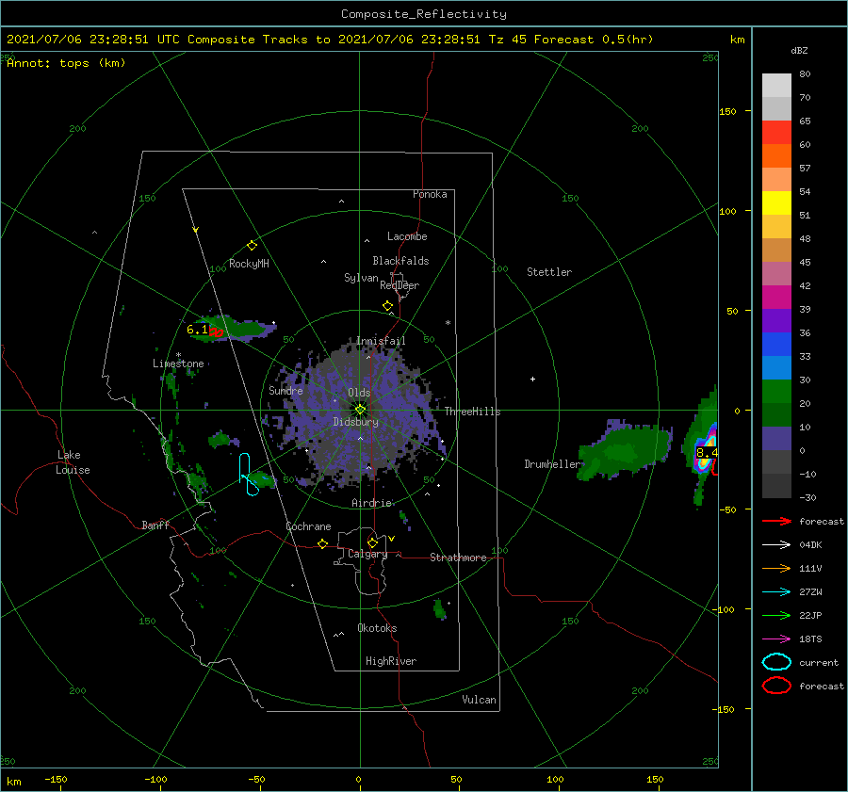This screenshot has height=792, width=848.
Task: Click the 8.4 storm top annotation
Action: coord(707,452)
